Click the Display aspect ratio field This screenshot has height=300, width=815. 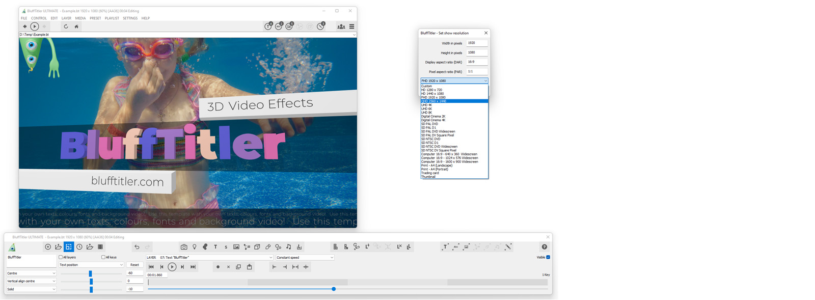coord(477,62)
